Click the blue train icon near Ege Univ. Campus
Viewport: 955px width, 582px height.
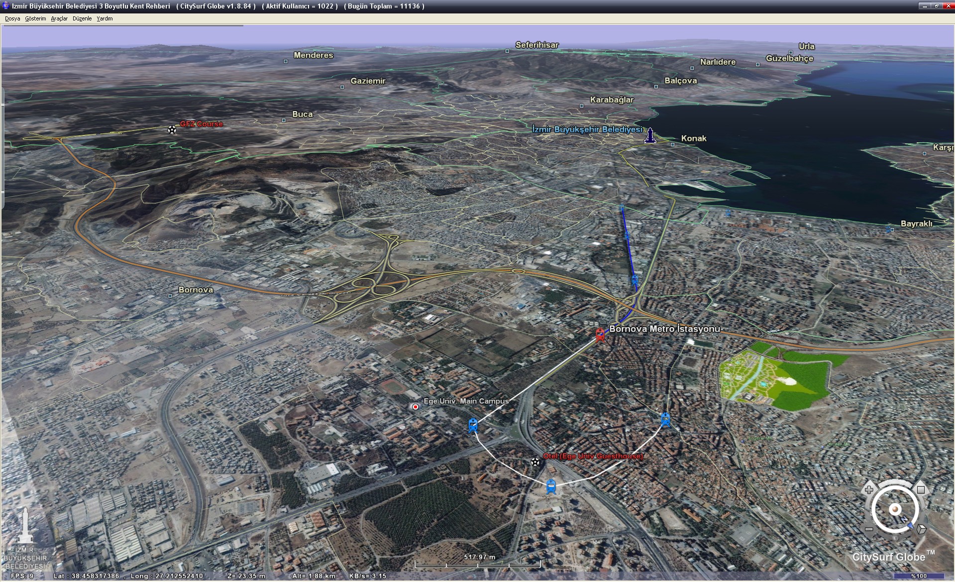[x=473, y=425]
